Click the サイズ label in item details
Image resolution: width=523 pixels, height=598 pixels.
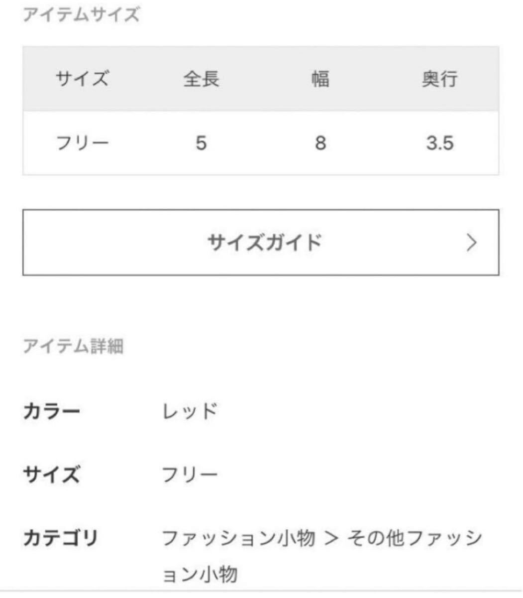(51, 474)
